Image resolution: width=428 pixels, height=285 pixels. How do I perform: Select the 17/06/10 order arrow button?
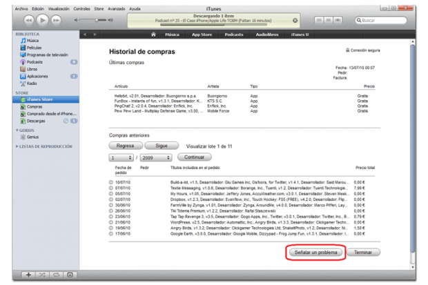[112, 235]
